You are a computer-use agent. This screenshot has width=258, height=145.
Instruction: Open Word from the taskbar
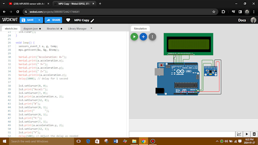click(116, 141)
